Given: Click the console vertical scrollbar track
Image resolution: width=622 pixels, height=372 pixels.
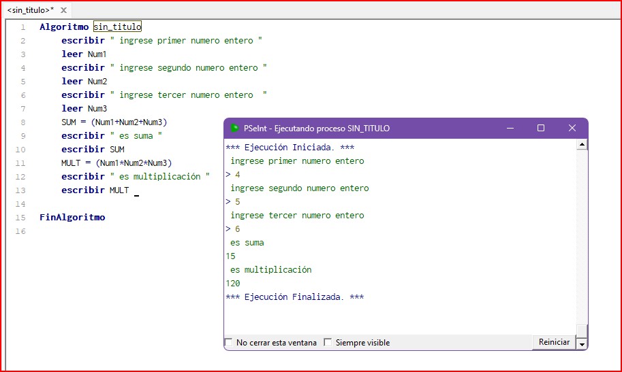Looking at the screenshot, I should pos(581,238).
